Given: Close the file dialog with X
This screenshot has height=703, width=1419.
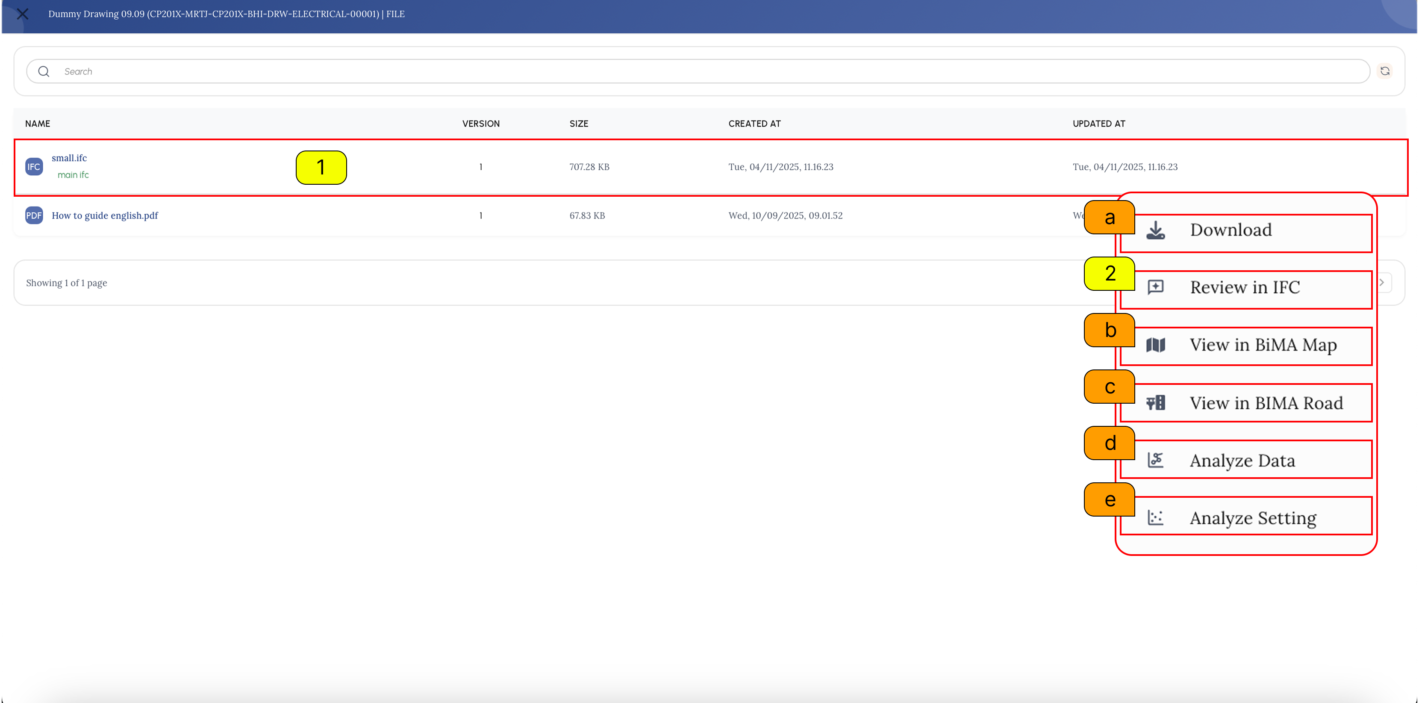Looking at the screenshot, I should [23, 14].
